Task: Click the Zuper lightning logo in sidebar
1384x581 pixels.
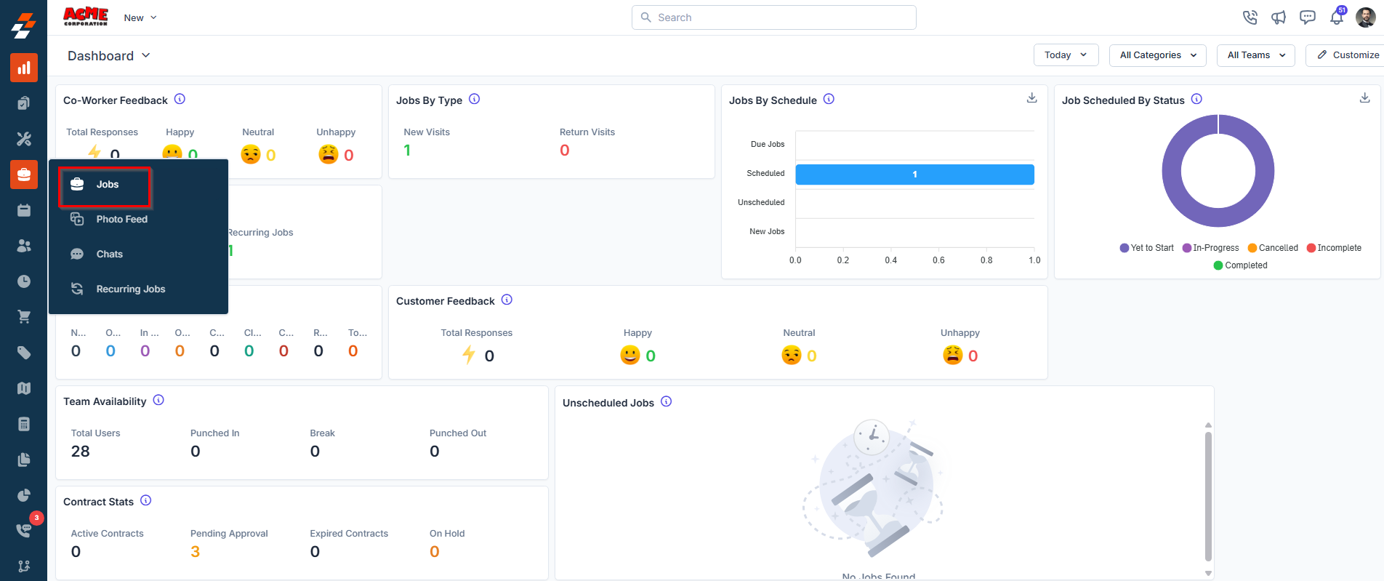Action: pyautogui.click(x=24, y=25)
